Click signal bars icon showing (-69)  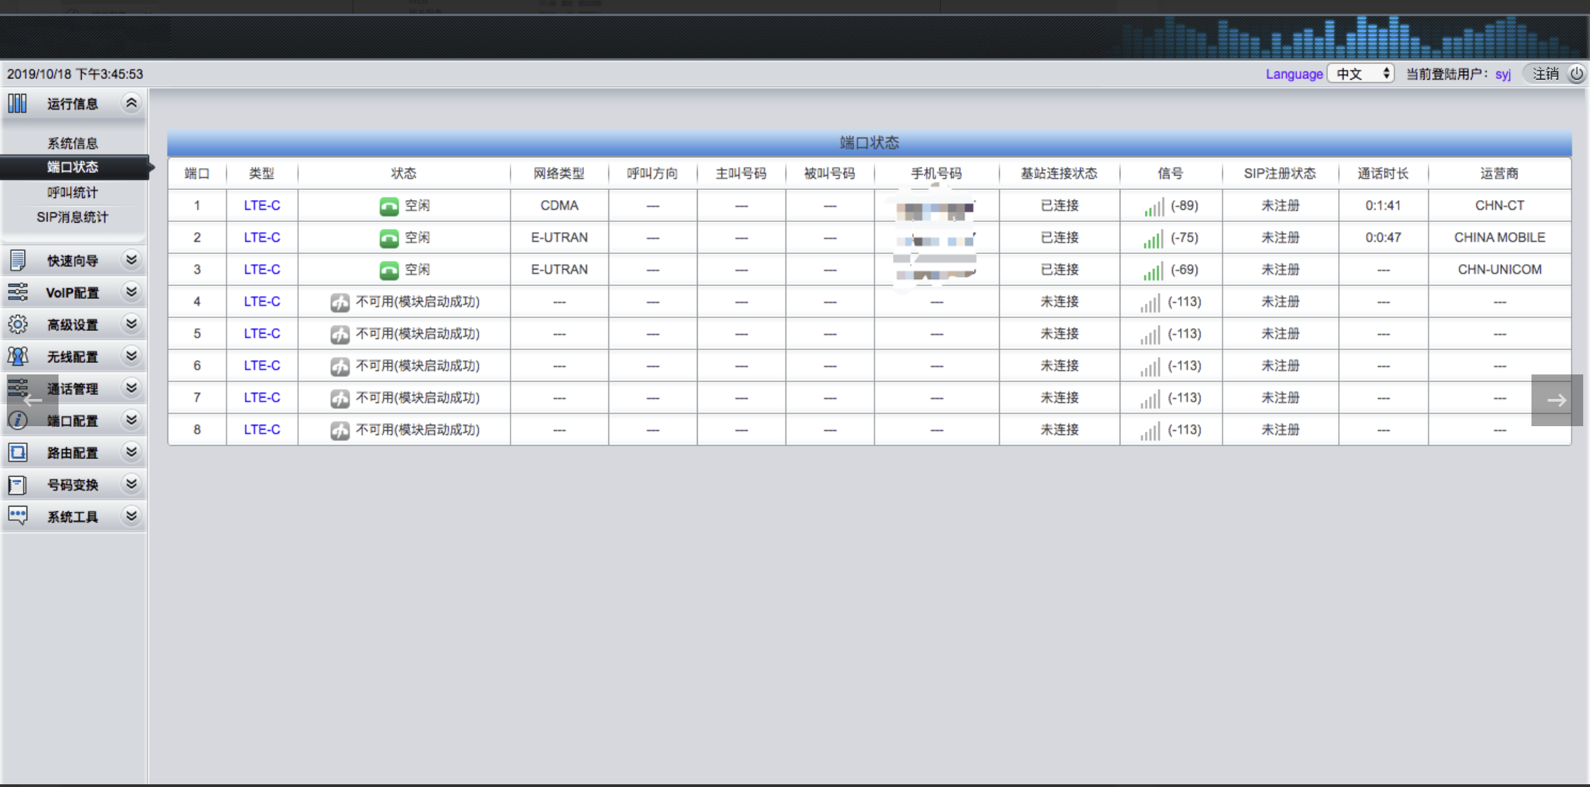coord(1152,271)
